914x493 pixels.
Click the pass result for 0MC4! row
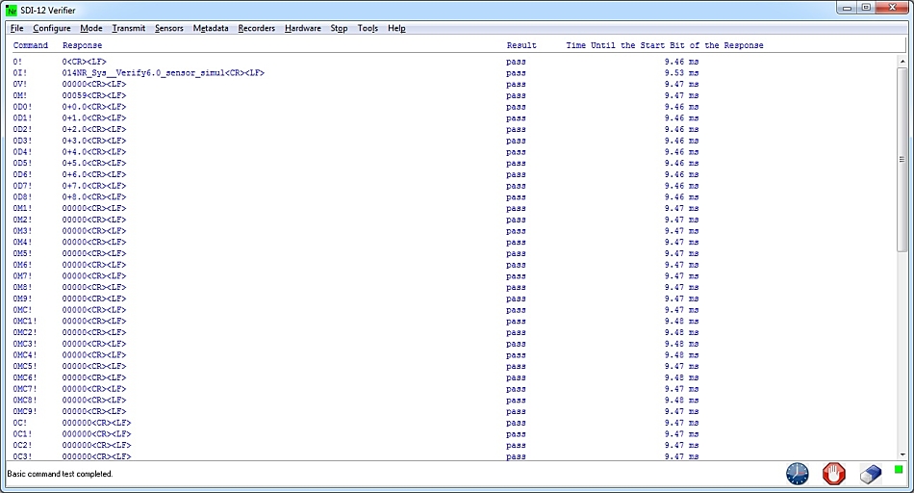click(x=516, y=354)
